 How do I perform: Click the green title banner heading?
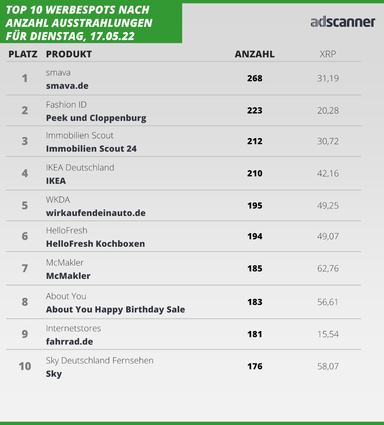(79, 23)
